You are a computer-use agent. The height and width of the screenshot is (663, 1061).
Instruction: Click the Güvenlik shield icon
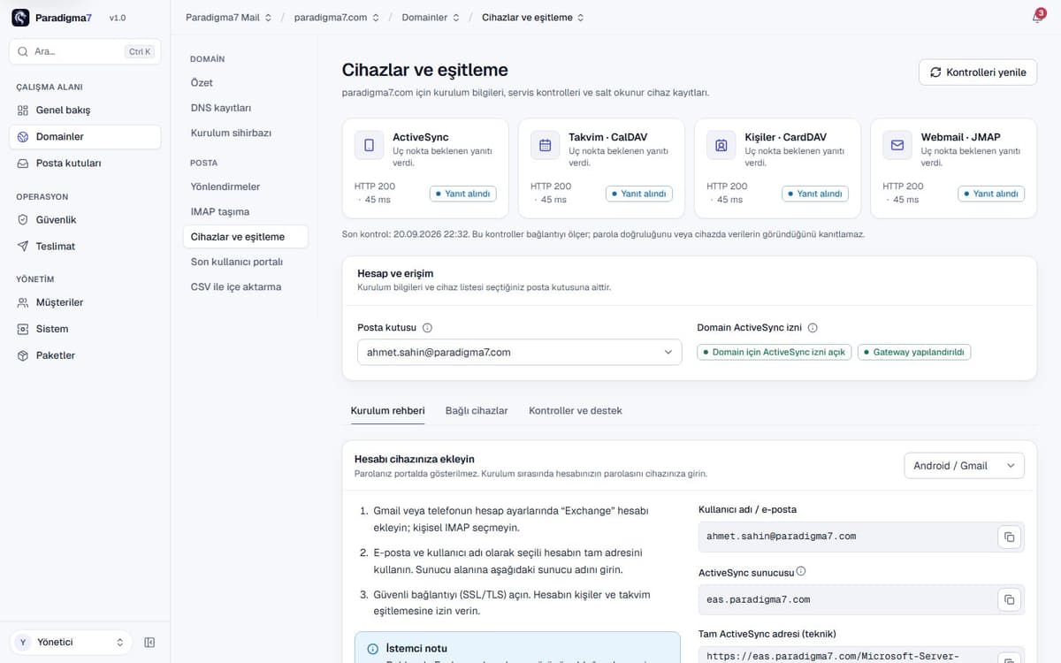pyautogui.click(x=24, y=220)
